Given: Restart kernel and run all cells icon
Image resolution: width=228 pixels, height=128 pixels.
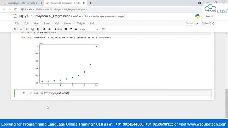Looking at the screenshot, I should click(76, 29).
